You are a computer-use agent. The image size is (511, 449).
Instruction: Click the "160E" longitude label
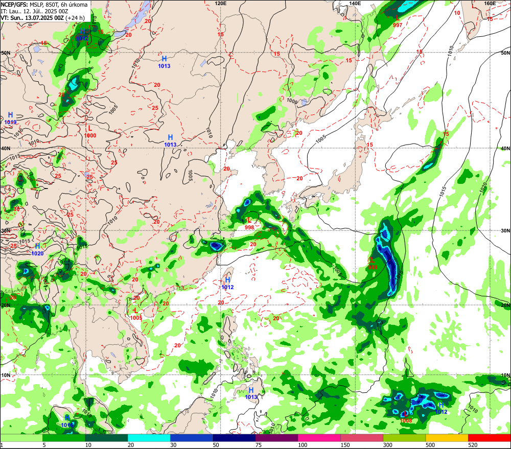point(490,3)
